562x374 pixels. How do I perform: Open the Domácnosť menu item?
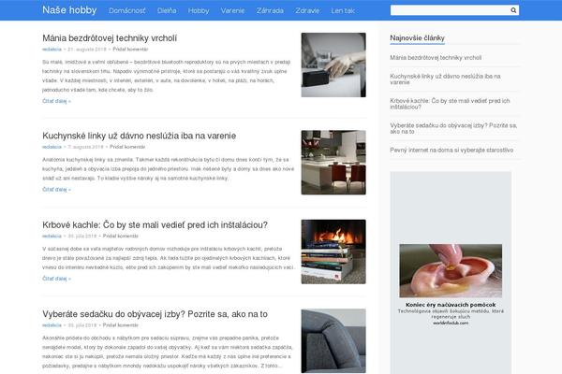click(127, 10)
